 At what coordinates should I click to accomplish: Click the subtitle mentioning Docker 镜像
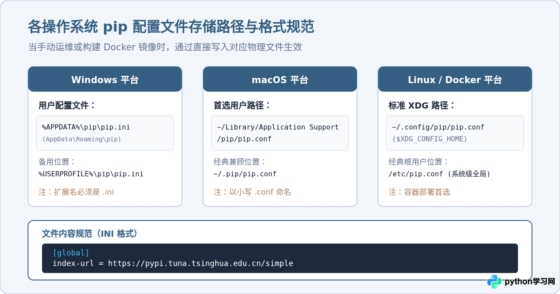pyautogui.click(x=165, y=47)
